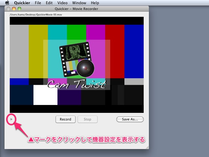Open the Quickier application menu
Screen dimensions: 209x157
[22, 3]
